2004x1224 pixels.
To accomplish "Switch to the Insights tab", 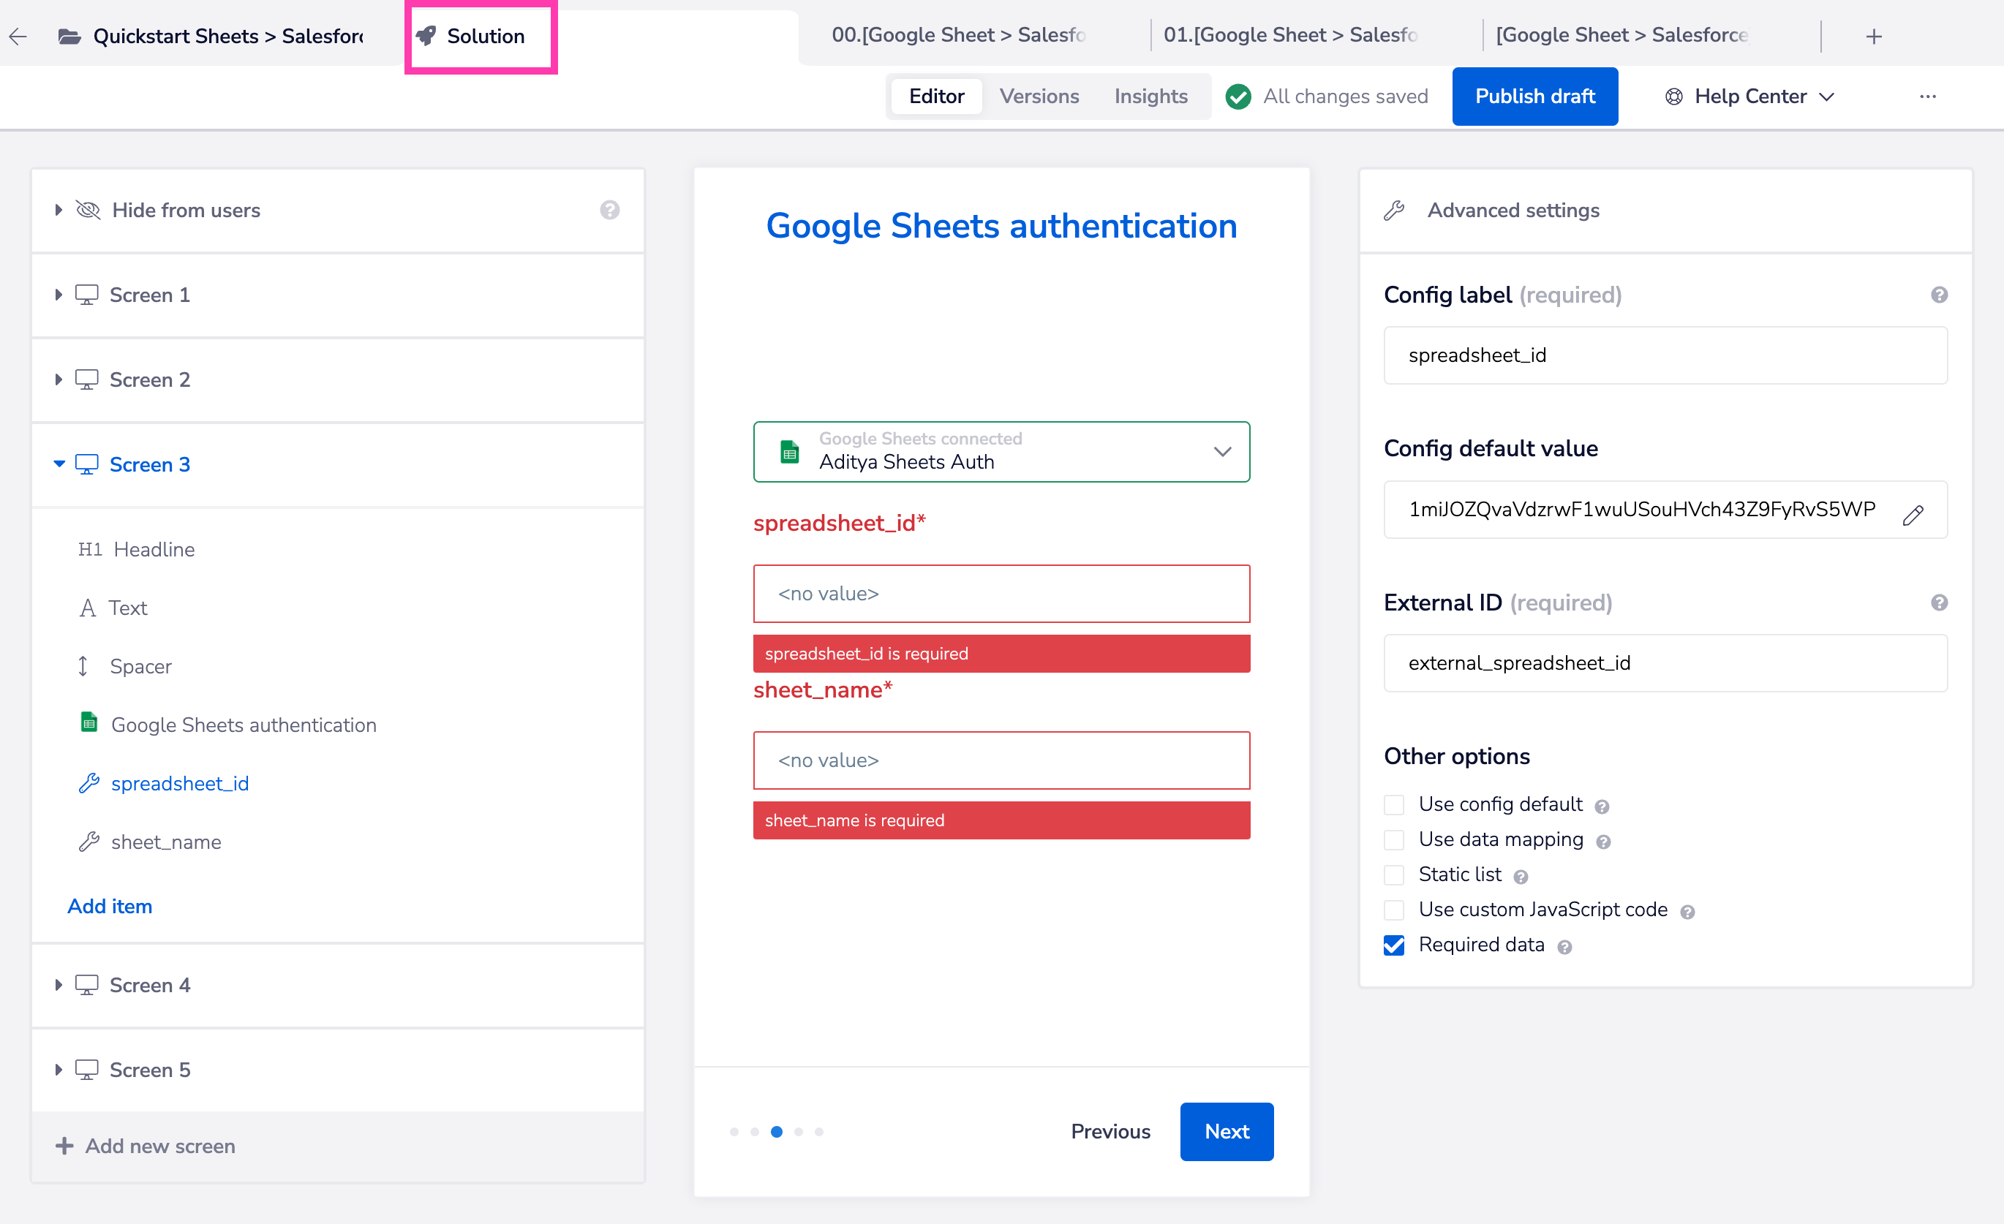I will 1150,96.
